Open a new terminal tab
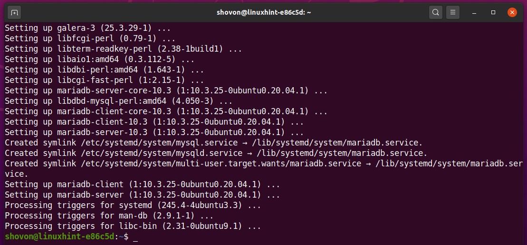The height and width of the screenshot is (245, 527). point(15,11)
